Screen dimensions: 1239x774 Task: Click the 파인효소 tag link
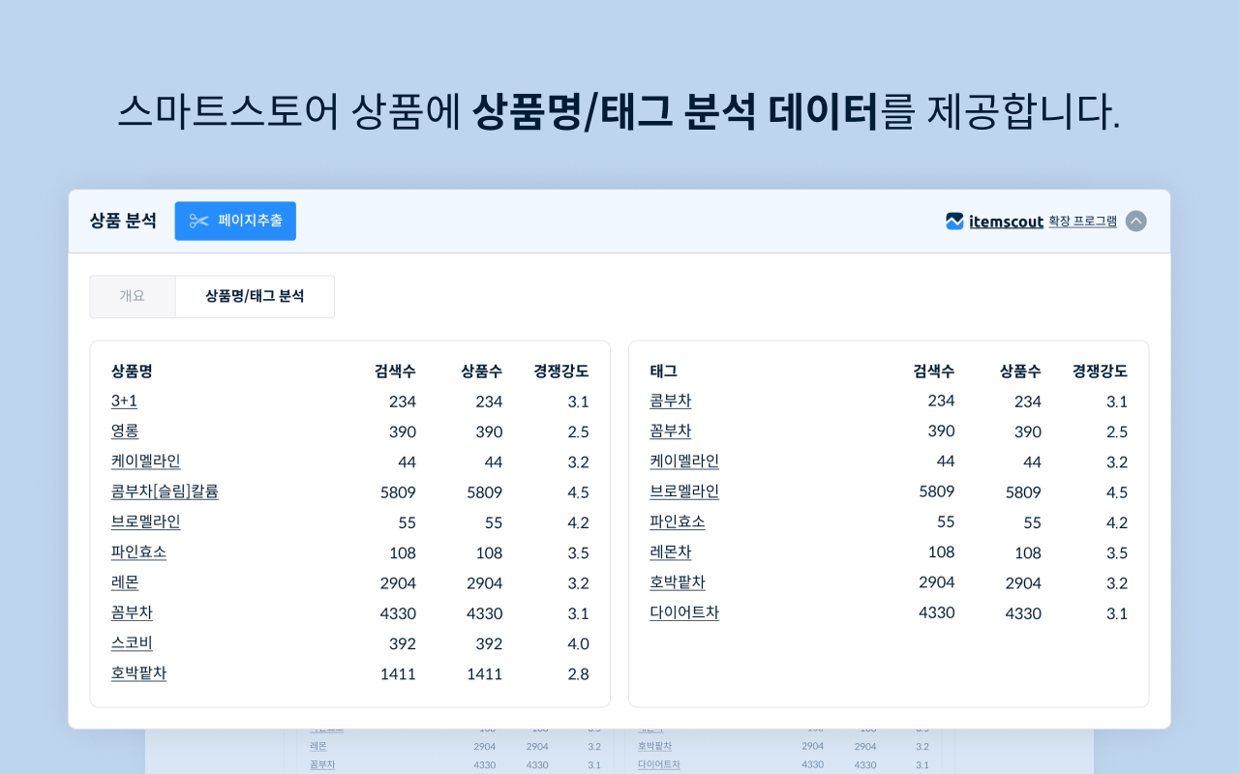[x=678, y=521]
